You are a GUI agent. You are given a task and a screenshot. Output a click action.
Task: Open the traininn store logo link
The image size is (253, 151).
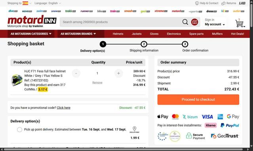[x=115, y=11]
